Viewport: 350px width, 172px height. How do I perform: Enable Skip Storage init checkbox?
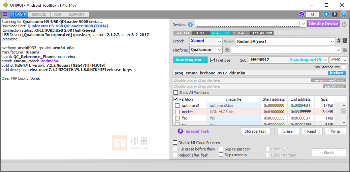point(344,67)
